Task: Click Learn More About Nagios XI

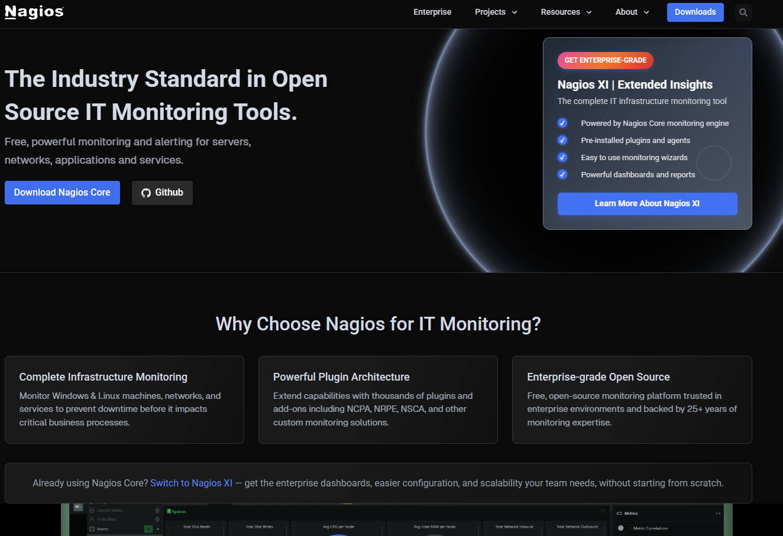Action: [x=647, y=203]
